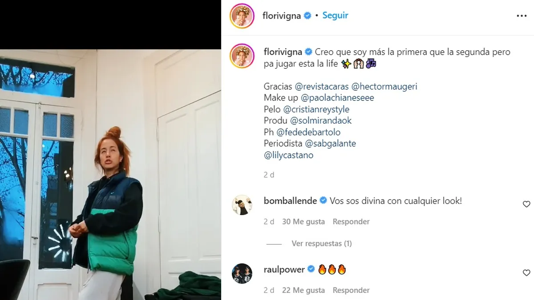The image size is (534, 300).
Task: Visit @paolachianeseee make up profile
Action: [x=337, y=98]
